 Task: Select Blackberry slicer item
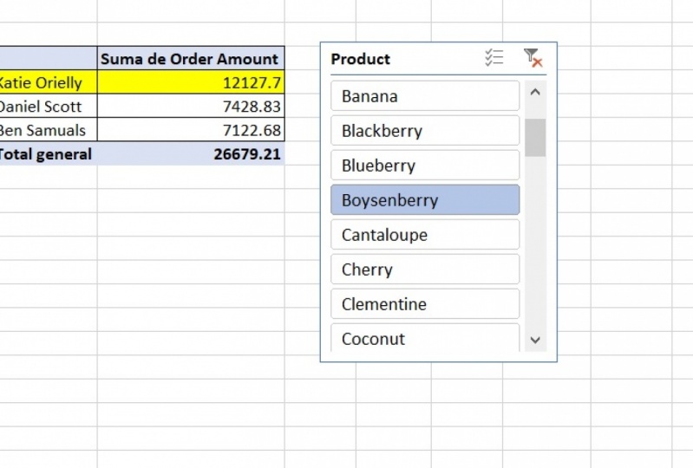click(425, 131)
